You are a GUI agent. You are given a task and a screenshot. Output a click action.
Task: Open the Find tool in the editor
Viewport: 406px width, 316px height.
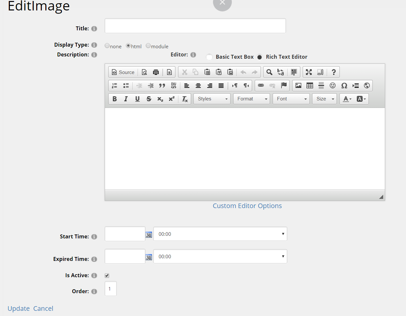click(269, 72)
